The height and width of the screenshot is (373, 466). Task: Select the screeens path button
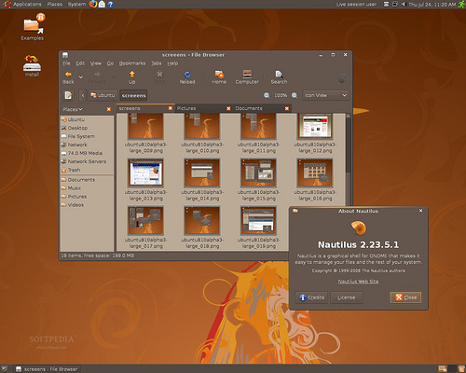point(133,95)
